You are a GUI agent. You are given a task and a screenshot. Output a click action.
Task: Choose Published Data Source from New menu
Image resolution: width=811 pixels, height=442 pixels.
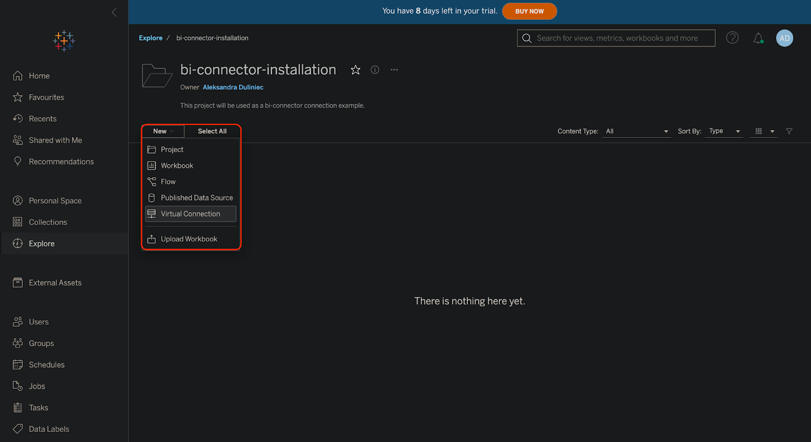tap(191, 198)
